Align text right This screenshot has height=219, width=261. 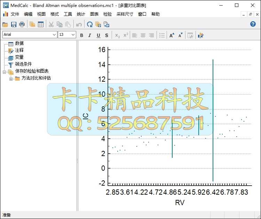pos(151,35)
